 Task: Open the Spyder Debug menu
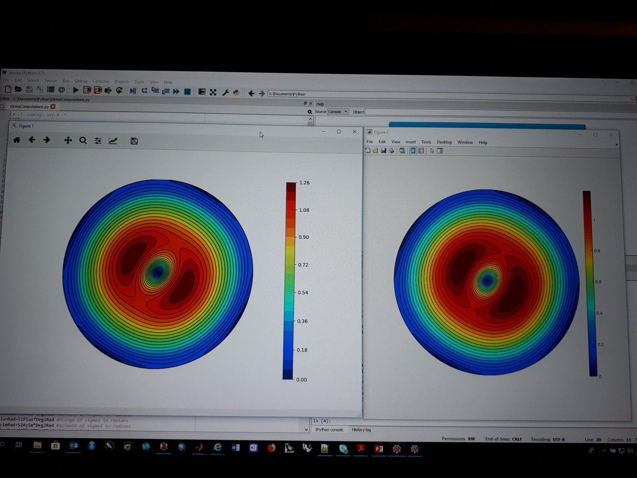(81, 81)
